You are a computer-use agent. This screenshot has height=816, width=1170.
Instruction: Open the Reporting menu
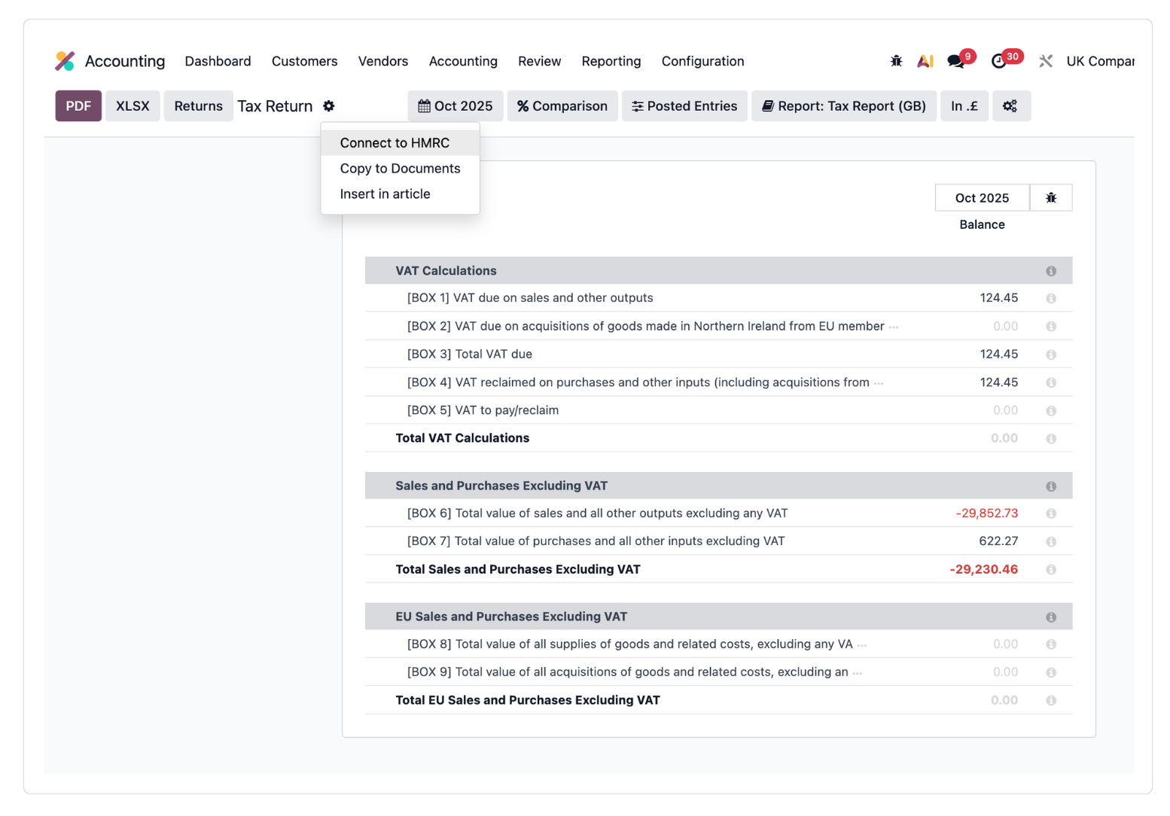coord(611,61)
